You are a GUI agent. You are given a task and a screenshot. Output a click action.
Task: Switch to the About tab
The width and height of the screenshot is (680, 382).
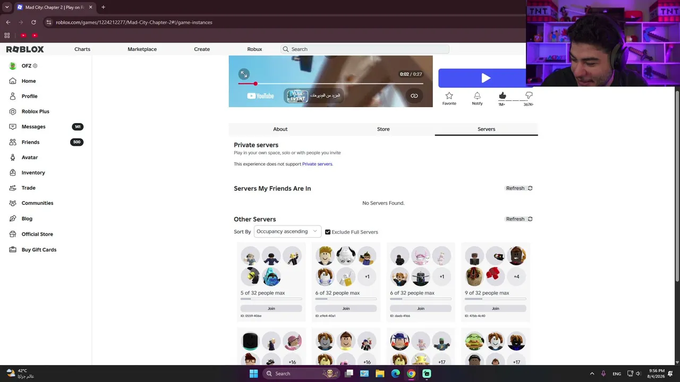280,129
